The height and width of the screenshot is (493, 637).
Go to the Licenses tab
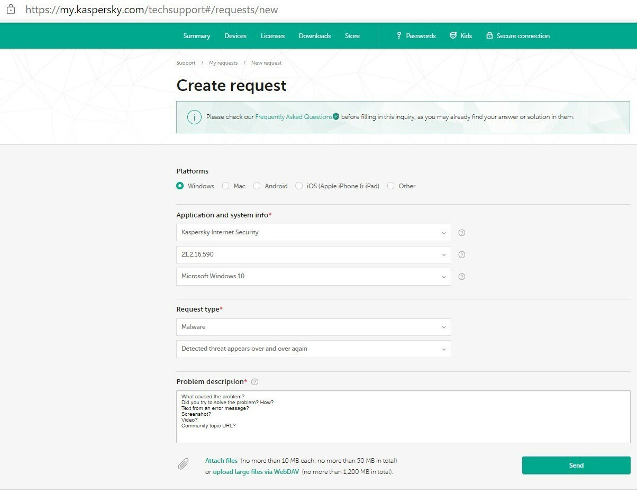point(272,36)
